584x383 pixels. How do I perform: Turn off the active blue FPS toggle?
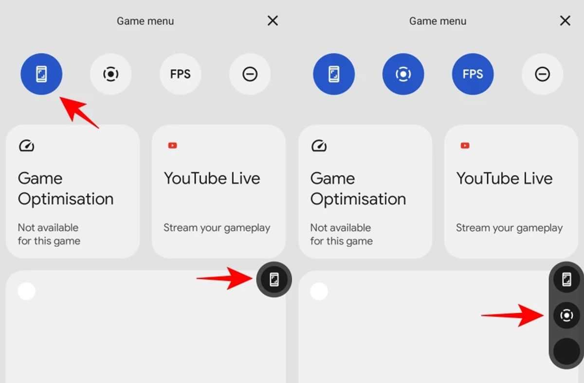click(473, 74)
